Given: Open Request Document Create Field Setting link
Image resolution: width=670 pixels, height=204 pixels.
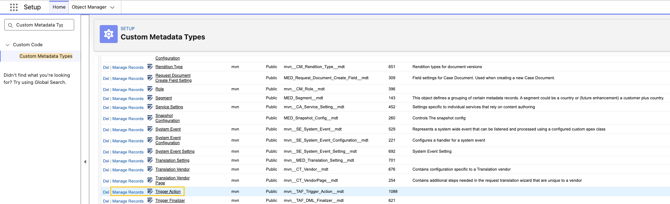Looking at the screenshot, I should click(x=173, y=78).
